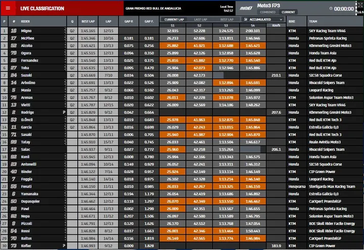Click the orange 25.816 sector time
The image size is (364, 250).
coord(172,60)
